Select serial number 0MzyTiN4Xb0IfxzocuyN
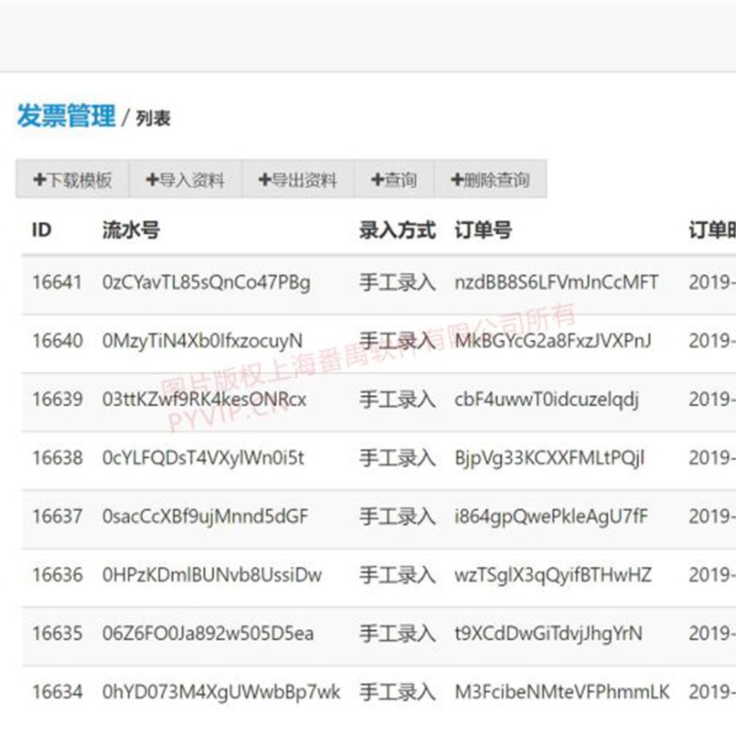Screen dimensions: 736x736 (202, 341)
